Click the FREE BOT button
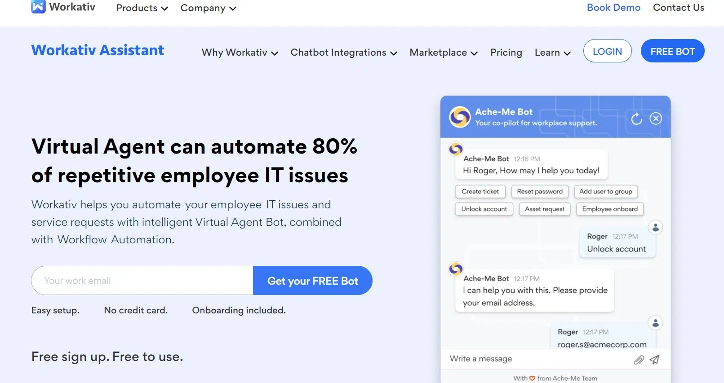The width and height of the screenshot is (724, 383). coord(672,51)
